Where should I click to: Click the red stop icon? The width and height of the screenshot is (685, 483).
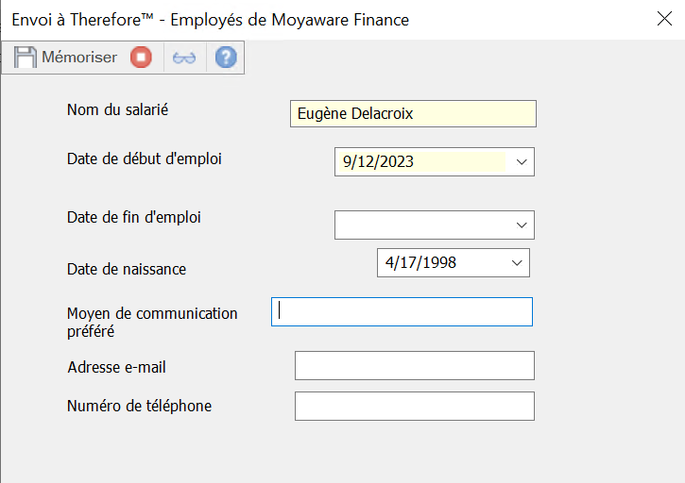point(141,58)
